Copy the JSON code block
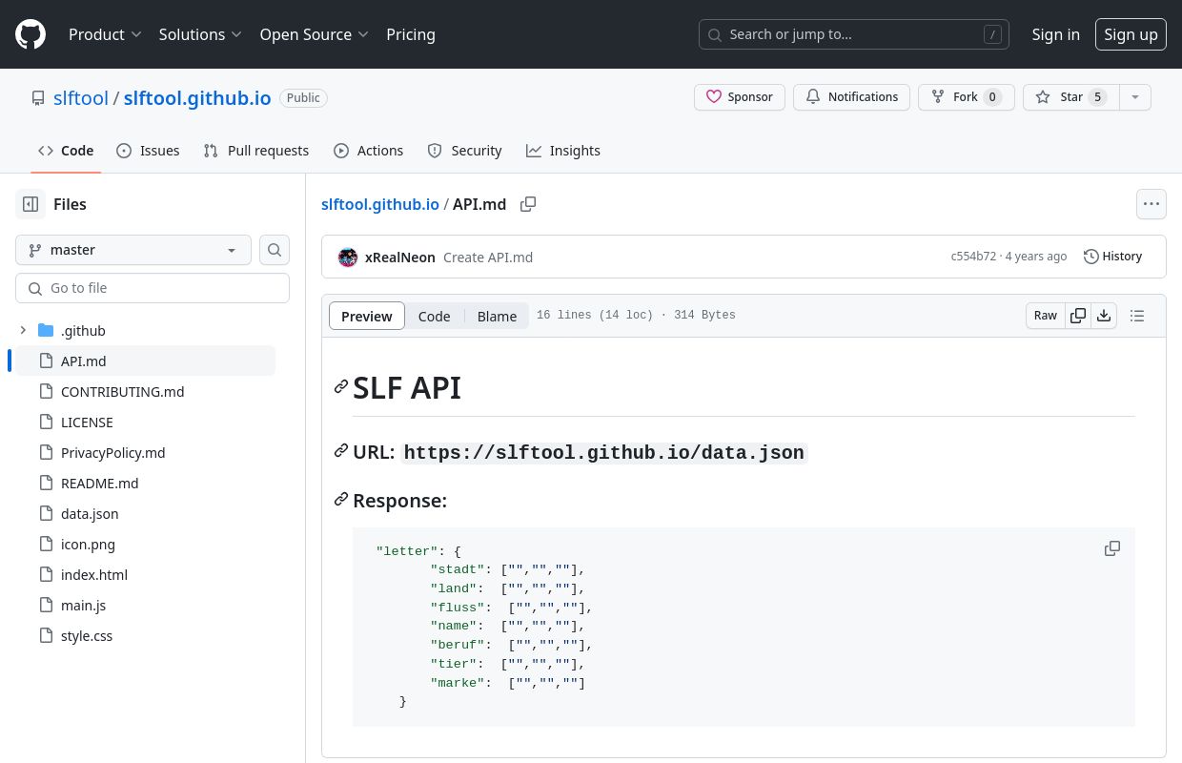The height and width of the screenshot is (763, 1182). tap(1112, 548)
